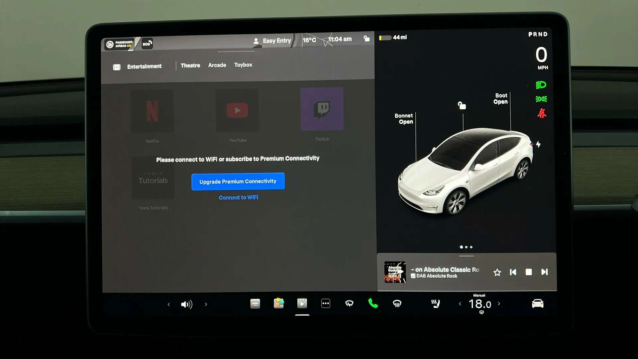Skip to the next station
The height and width of the screenshot is (359, 638).
[x=544, y=272]
